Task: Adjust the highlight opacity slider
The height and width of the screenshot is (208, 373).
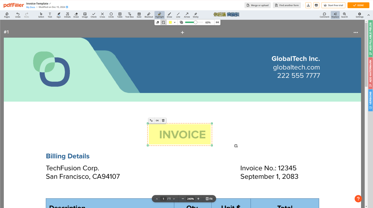Action: pos(194,22)
